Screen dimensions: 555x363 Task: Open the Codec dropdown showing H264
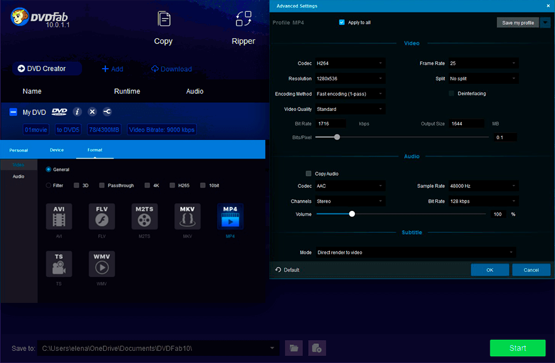[x=350, y=63]
